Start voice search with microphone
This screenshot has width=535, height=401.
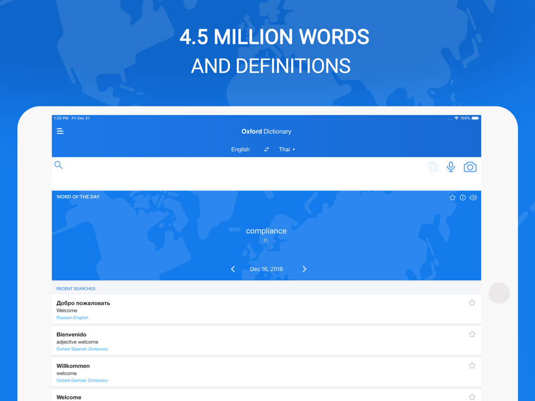point(450,167)
